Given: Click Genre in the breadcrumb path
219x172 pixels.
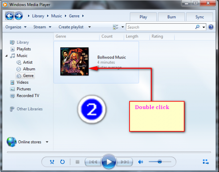Looking at the screenshot, I should pos(74,16).
